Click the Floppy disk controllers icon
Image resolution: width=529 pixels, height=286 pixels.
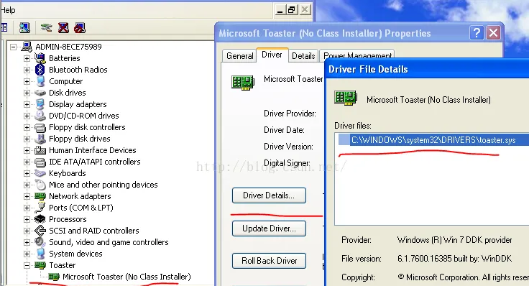tap(40, 127)
